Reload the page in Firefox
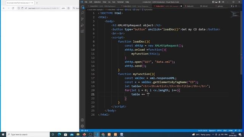This screenshot has width=244, height=137. pyautogui.click(x=13, y=8)
